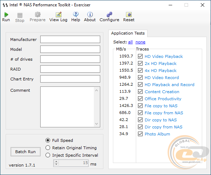Disable the Photo Album trace checkbox
The image size is (211, 175).
[x=140, y=134]
